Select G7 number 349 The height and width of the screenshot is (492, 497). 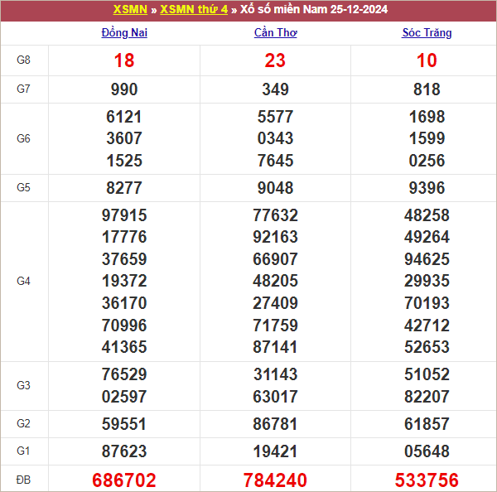276,89
